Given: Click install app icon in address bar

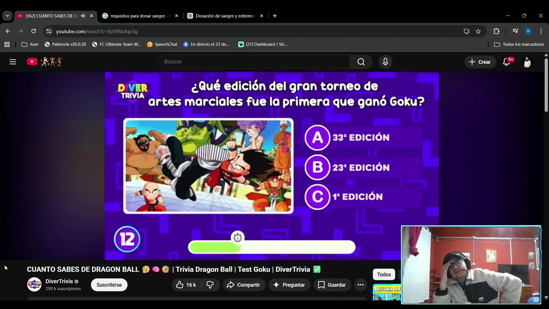Looking at the screenshot, I should coord(467,31).
